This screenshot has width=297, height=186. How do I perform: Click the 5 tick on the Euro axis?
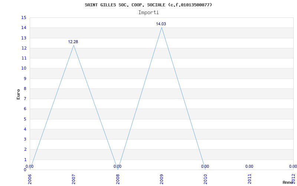click(25, 119)
